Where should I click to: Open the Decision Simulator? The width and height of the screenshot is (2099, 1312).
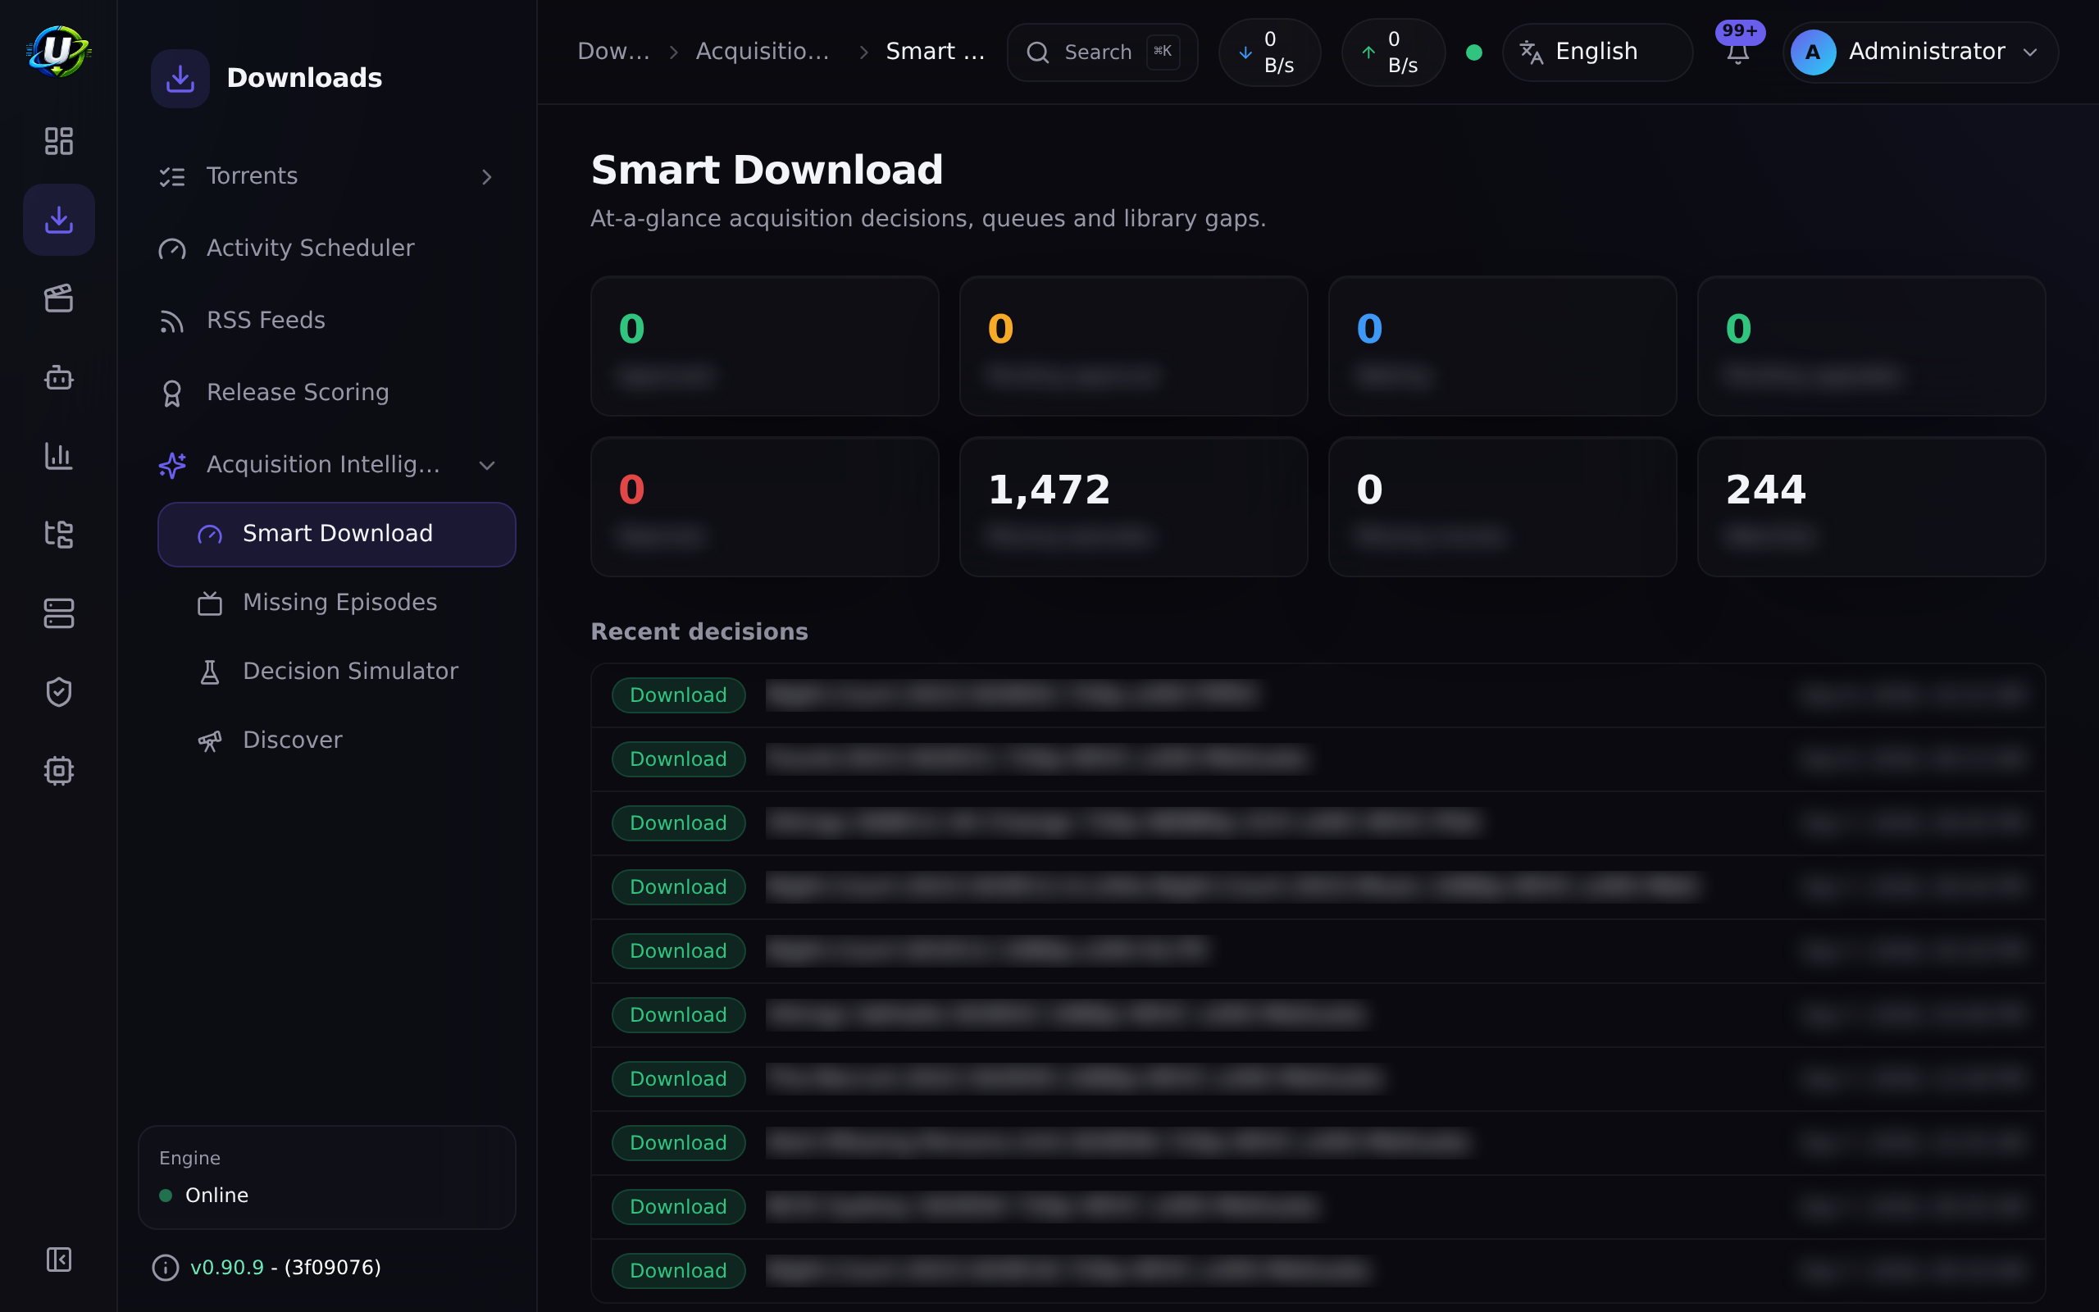coord(336,672)
